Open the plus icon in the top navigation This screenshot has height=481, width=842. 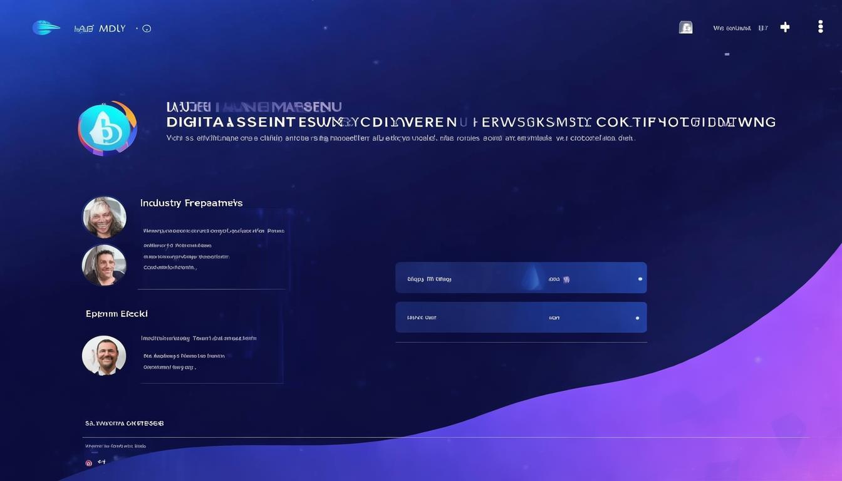click(785, 27)
